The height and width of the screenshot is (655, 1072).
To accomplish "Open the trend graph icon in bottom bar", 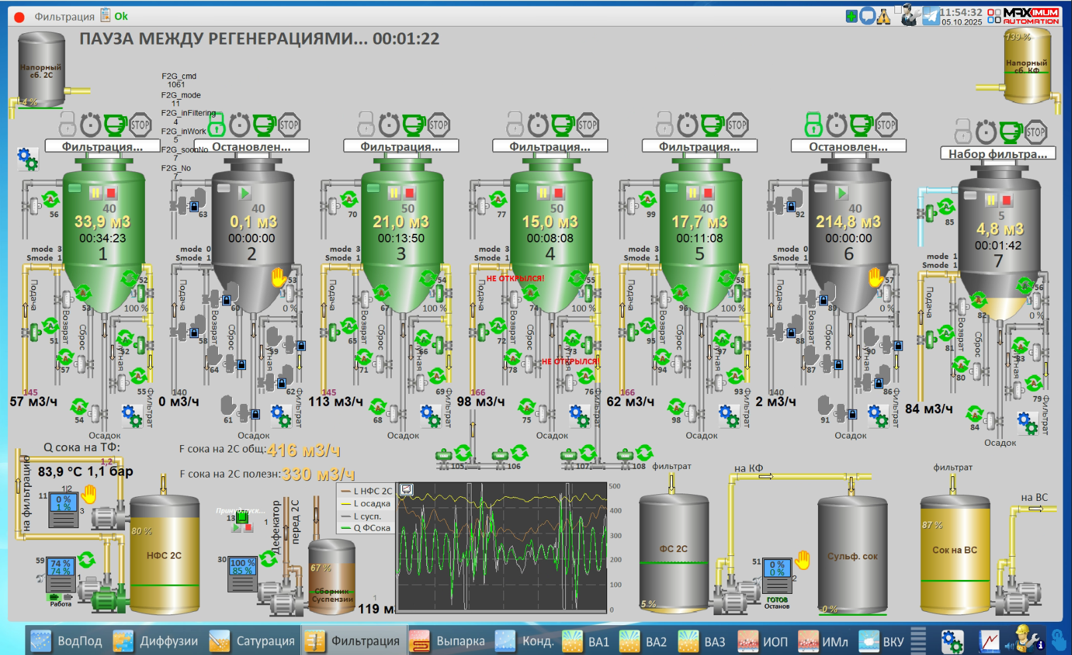I will click(989, 641).
